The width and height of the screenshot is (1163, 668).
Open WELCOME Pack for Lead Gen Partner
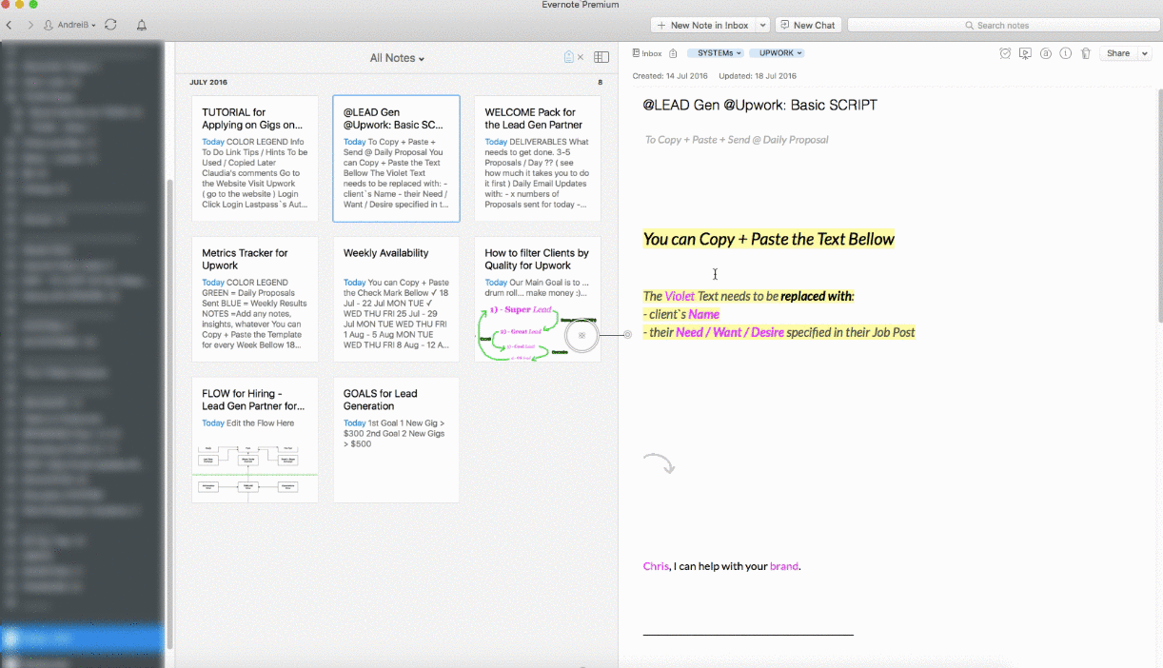(538, 158)
